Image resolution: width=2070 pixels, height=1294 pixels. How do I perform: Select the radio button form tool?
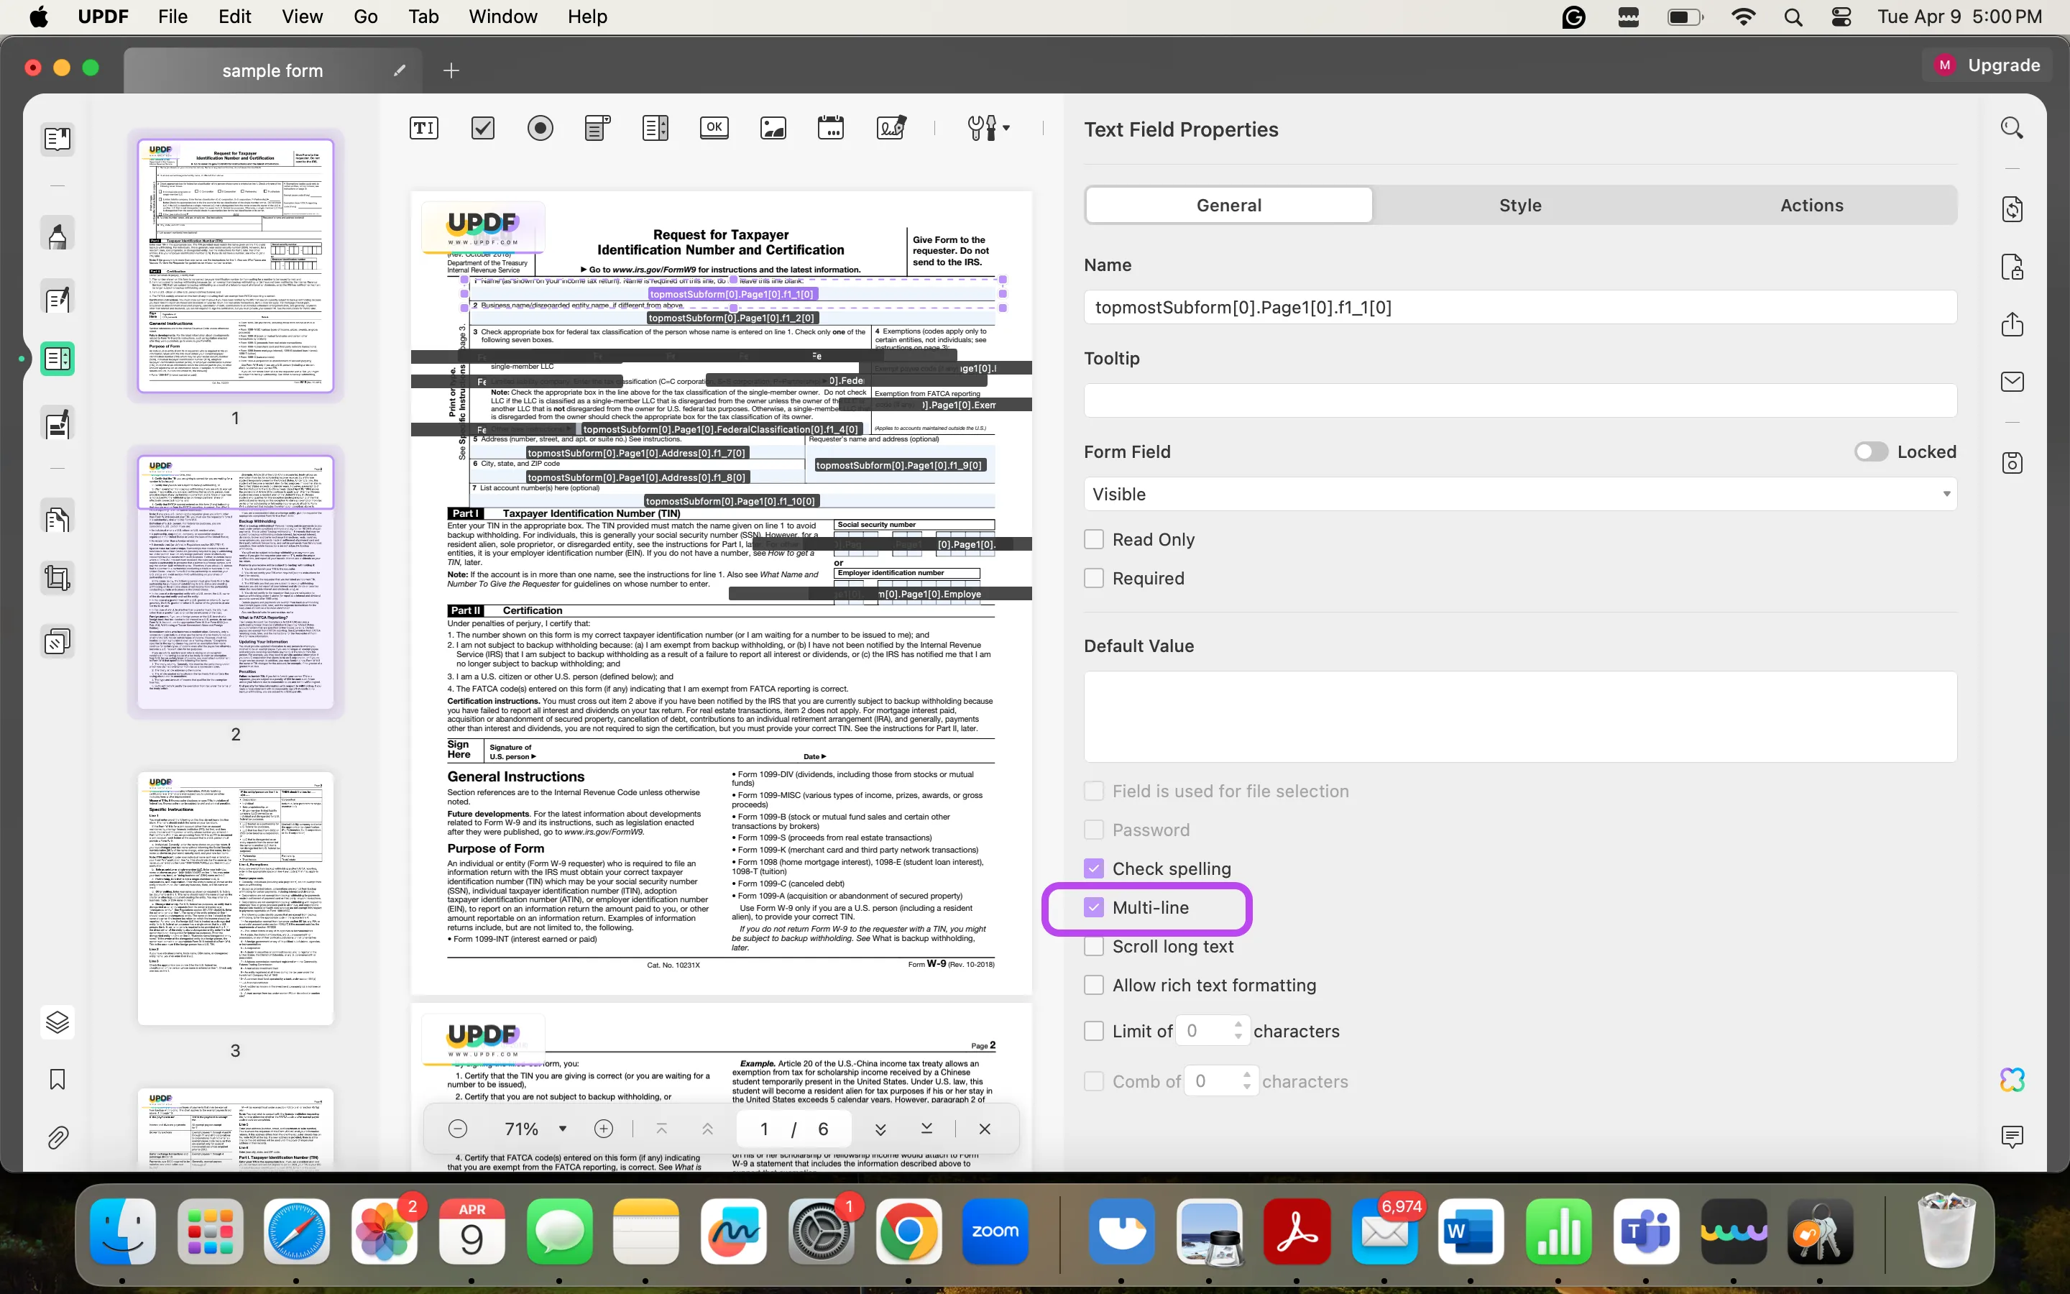[x=540, y=128]
